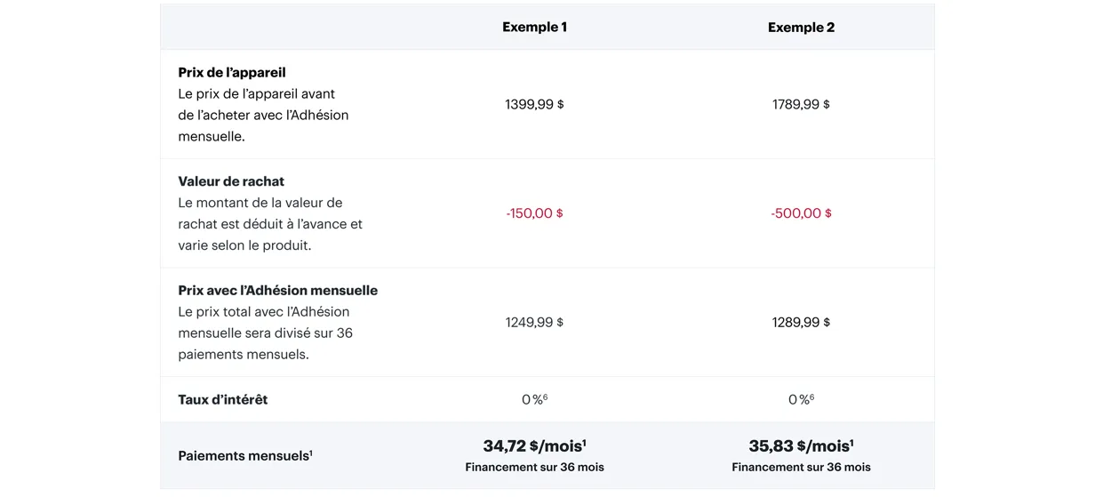Click Financement sur 36 mois under Exemple 1
1095x497 pixels.
point(534,467)
